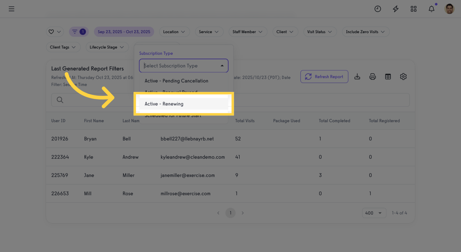
Task: Click the search magnifier in the search bar
Action: (60, 100)
